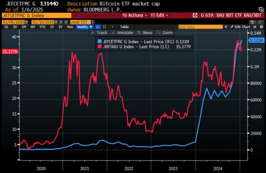Click the start date field 01/05/2020
The image size is (266, 173).
[13, 22]
